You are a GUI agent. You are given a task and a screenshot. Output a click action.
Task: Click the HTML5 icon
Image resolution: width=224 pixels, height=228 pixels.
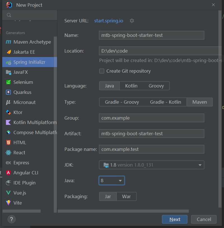click(x=8, y=142)
